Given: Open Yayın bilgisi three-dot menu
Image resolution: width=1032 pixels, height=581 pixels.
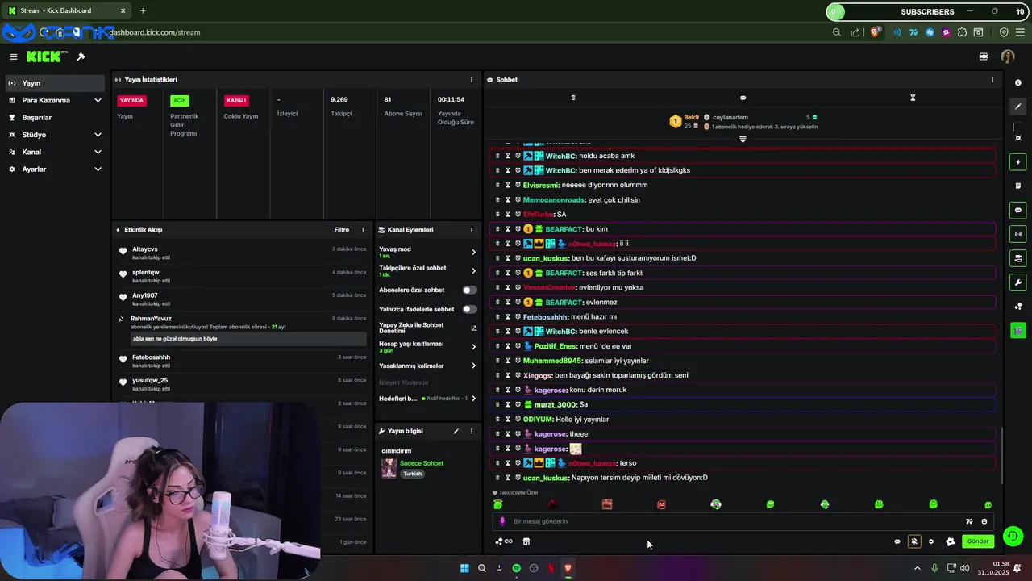Looking at the screenshot, I should click(x=472, y=431).
